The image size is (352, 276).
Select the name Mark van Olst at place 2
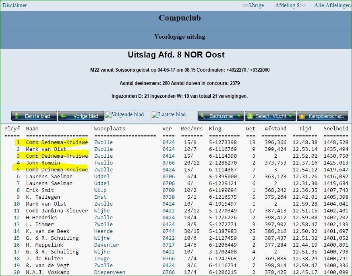tap(46, 149)
